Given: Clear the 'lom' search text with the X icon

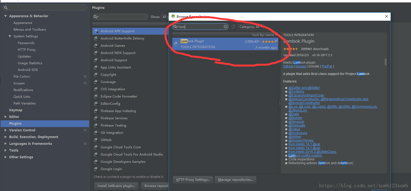Looking at the screenshot, I should pyautogui.click(x=226, y=27).
